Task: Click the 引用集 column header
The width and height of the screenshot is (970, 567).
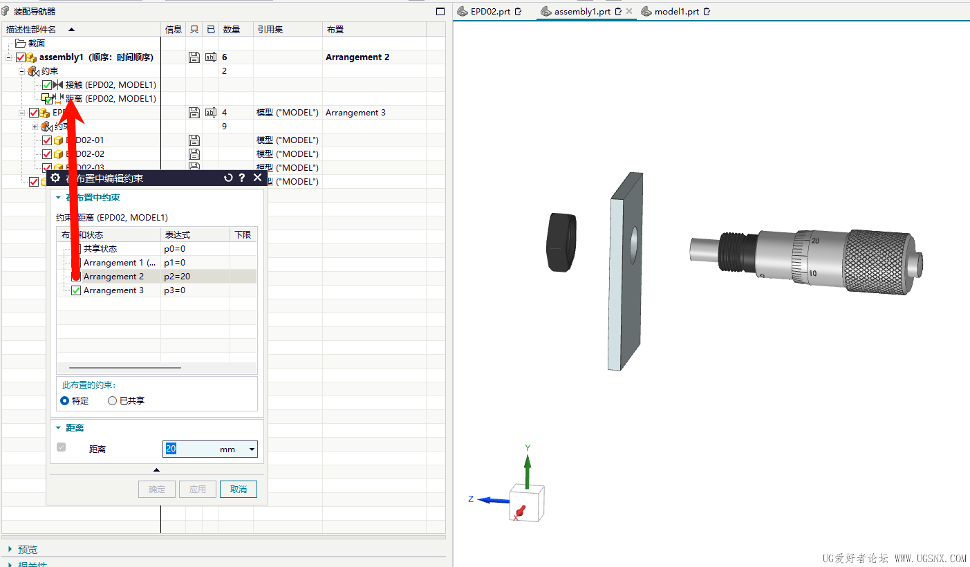Action: (x=288, y=29)
